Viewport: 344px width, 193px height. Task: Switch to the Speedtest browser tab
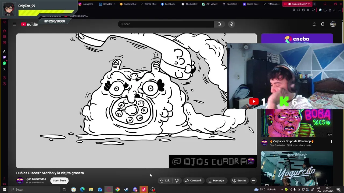231,4
